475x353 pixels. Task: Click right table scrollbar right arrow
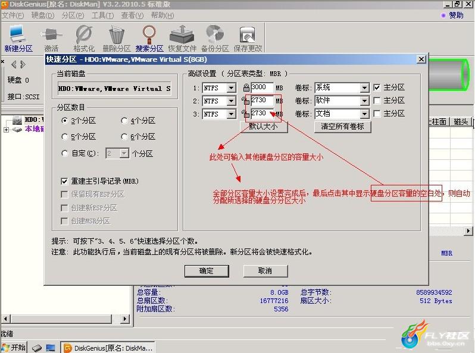click(x=468, y=231)
